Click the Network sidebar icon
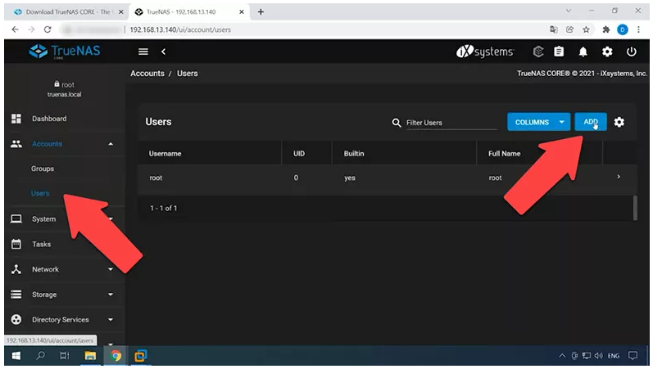The height and width of the screenshot is (369, 653). coord(16,269)
